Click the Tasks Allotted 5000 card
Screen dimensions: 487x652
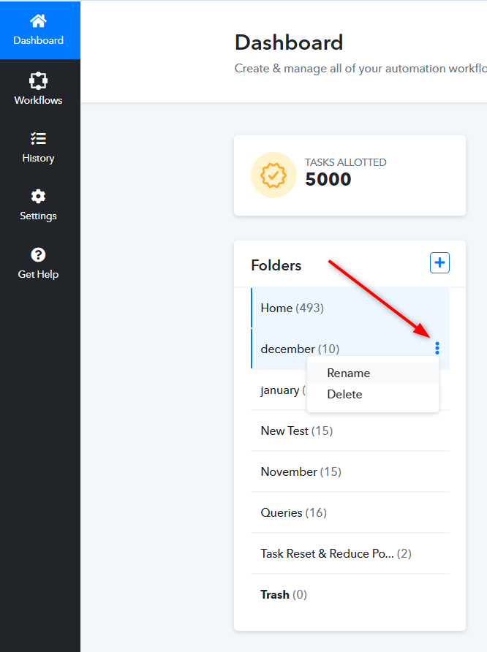tap(350, 175)
